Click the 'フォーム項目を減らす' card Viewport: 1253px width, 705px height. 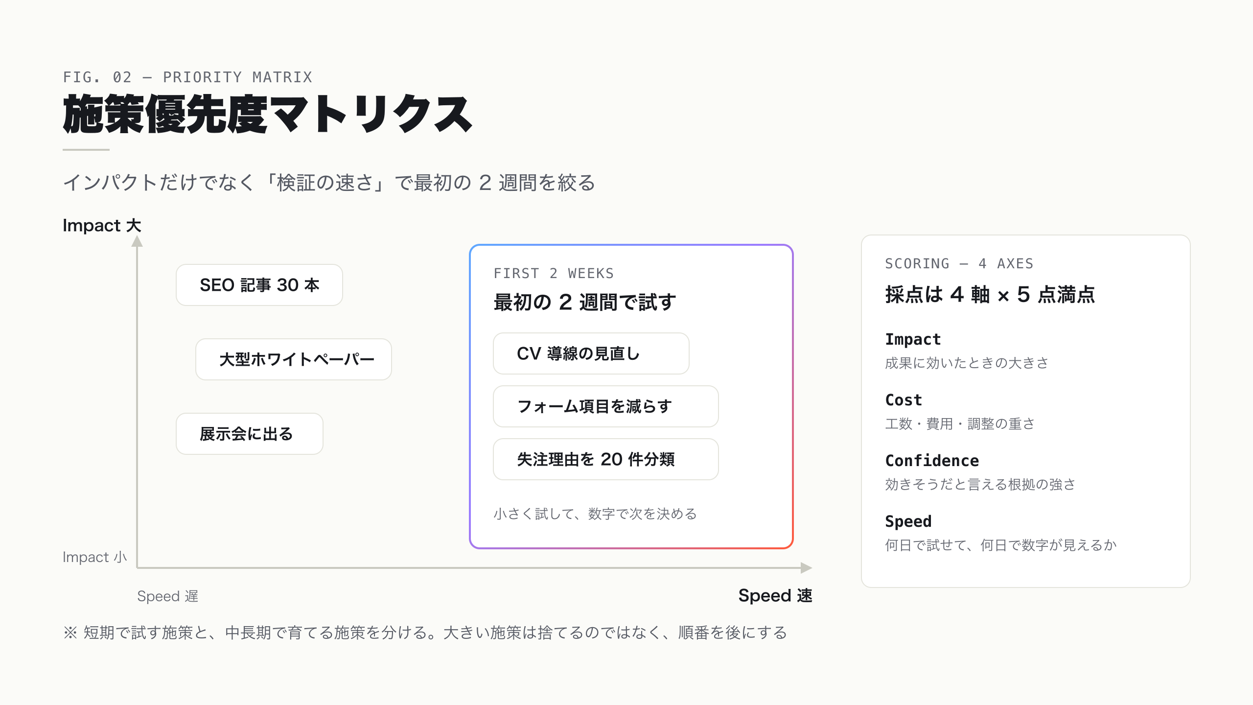606,406
